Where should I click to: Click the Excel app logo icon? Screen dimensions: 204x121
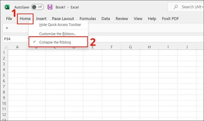[7, 7]
